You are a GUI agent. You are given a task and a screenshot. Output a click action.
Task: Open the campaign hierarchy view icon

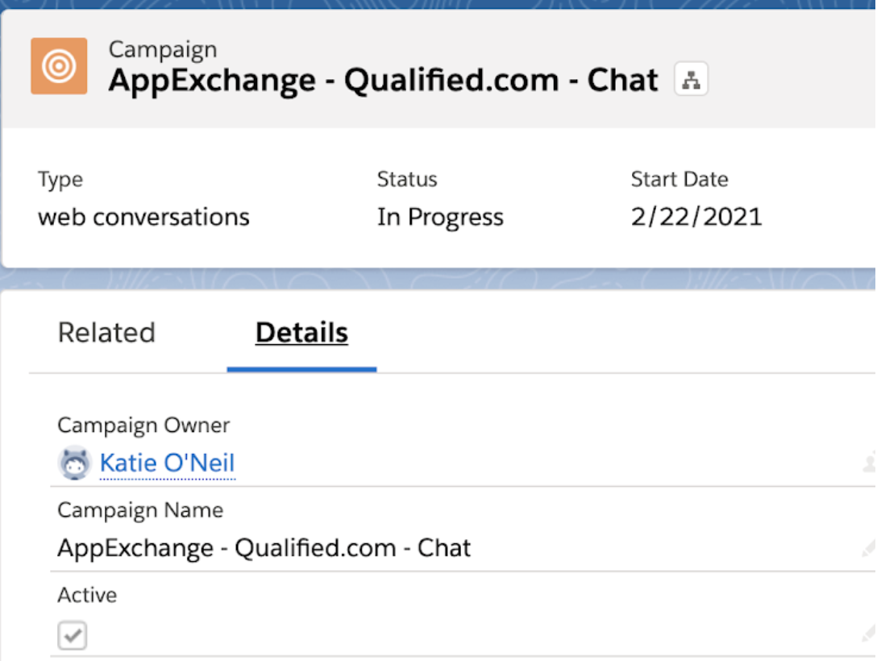pyautogui.click(x=691, y=80)
